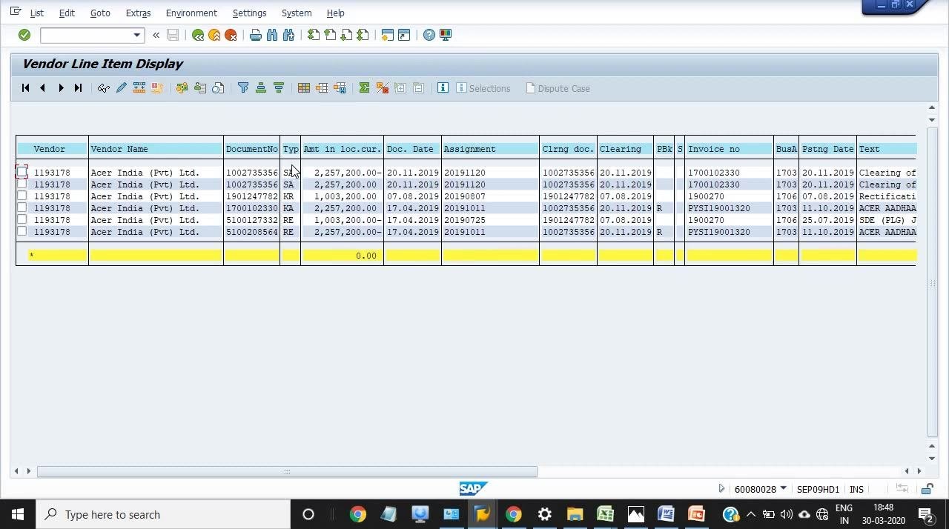
Task: Click the Find binoculars icon
Action: tap(272, 35)
